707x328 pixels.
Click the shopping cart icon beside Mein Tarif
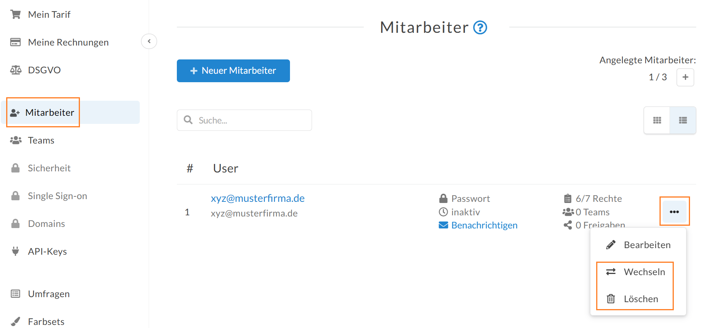coord(15,14)
